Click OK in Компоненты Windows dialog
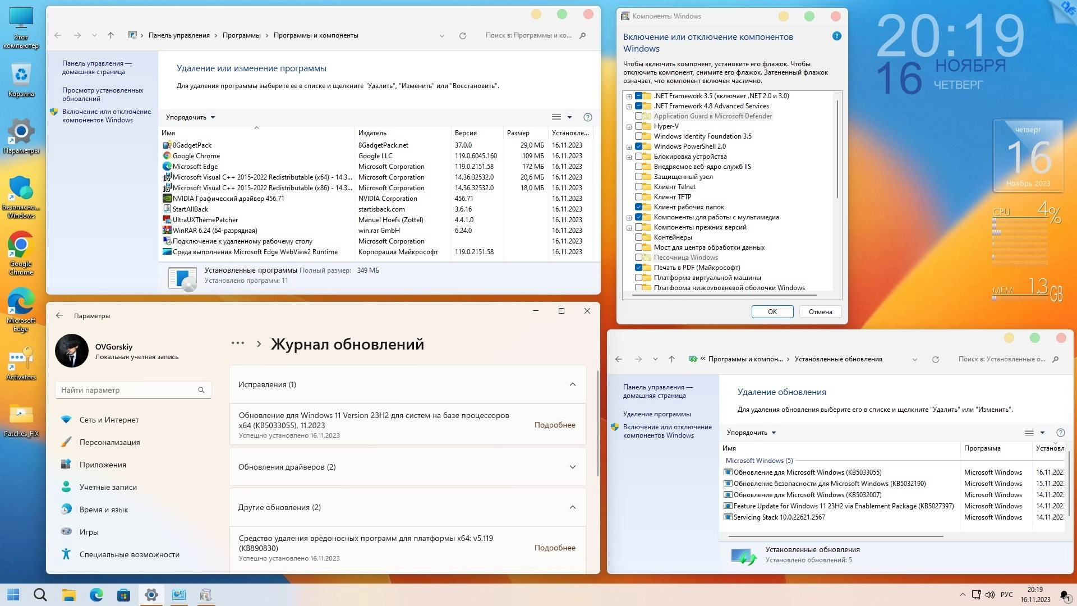The height and width of the screenshot is (606, 1077). [x=772, y=312]
